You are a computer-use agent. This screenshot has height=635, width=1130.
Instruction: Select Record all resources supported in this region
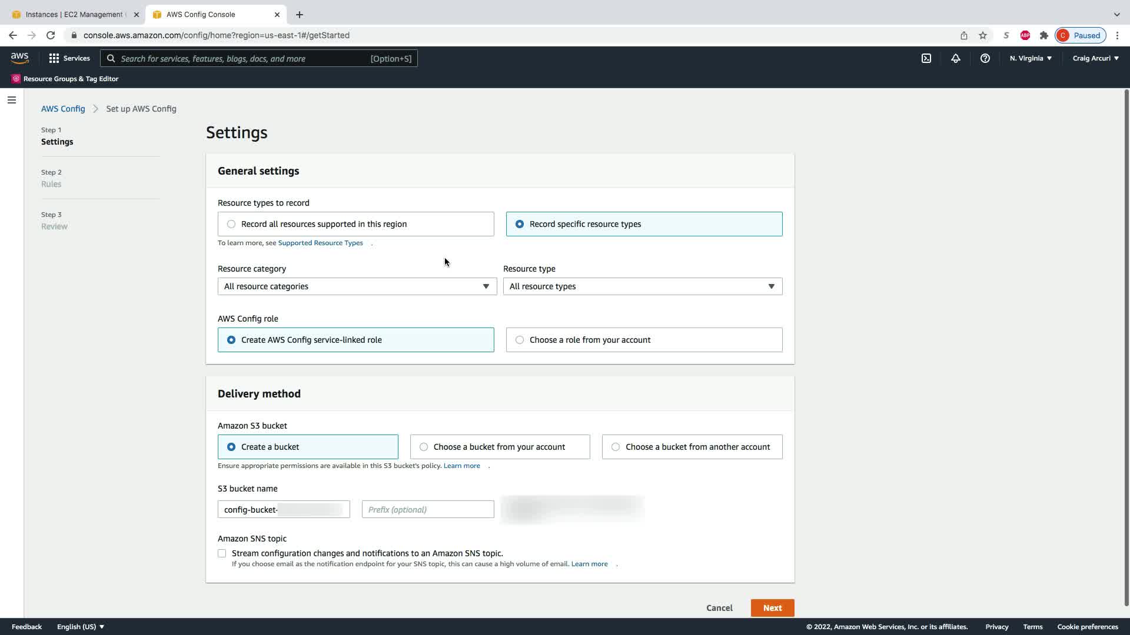[231, 224]
